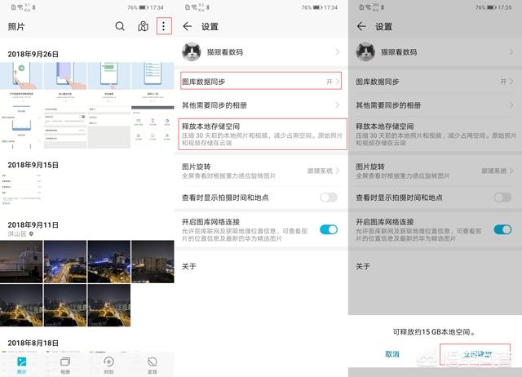Image resolution: width=522 pixels, height=377 pixels.
Task: Open the three-dot more menu in Photos
Action: pyautogui.click(x=164, y=27)
